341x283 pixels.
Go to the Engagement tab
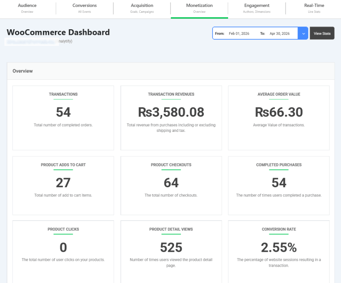tap(257, 8)
